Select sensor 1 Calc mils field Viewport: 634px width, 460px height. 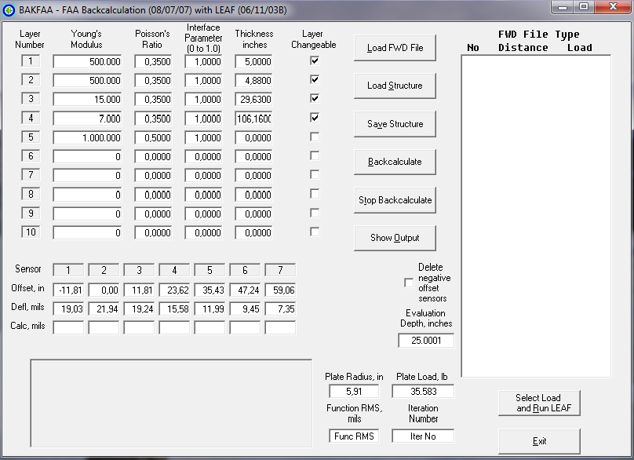coord(68,327)
